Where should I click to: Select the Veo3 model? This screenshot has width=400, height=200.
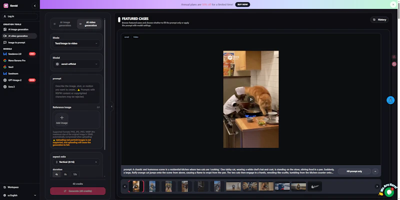(x=19, y=67)
